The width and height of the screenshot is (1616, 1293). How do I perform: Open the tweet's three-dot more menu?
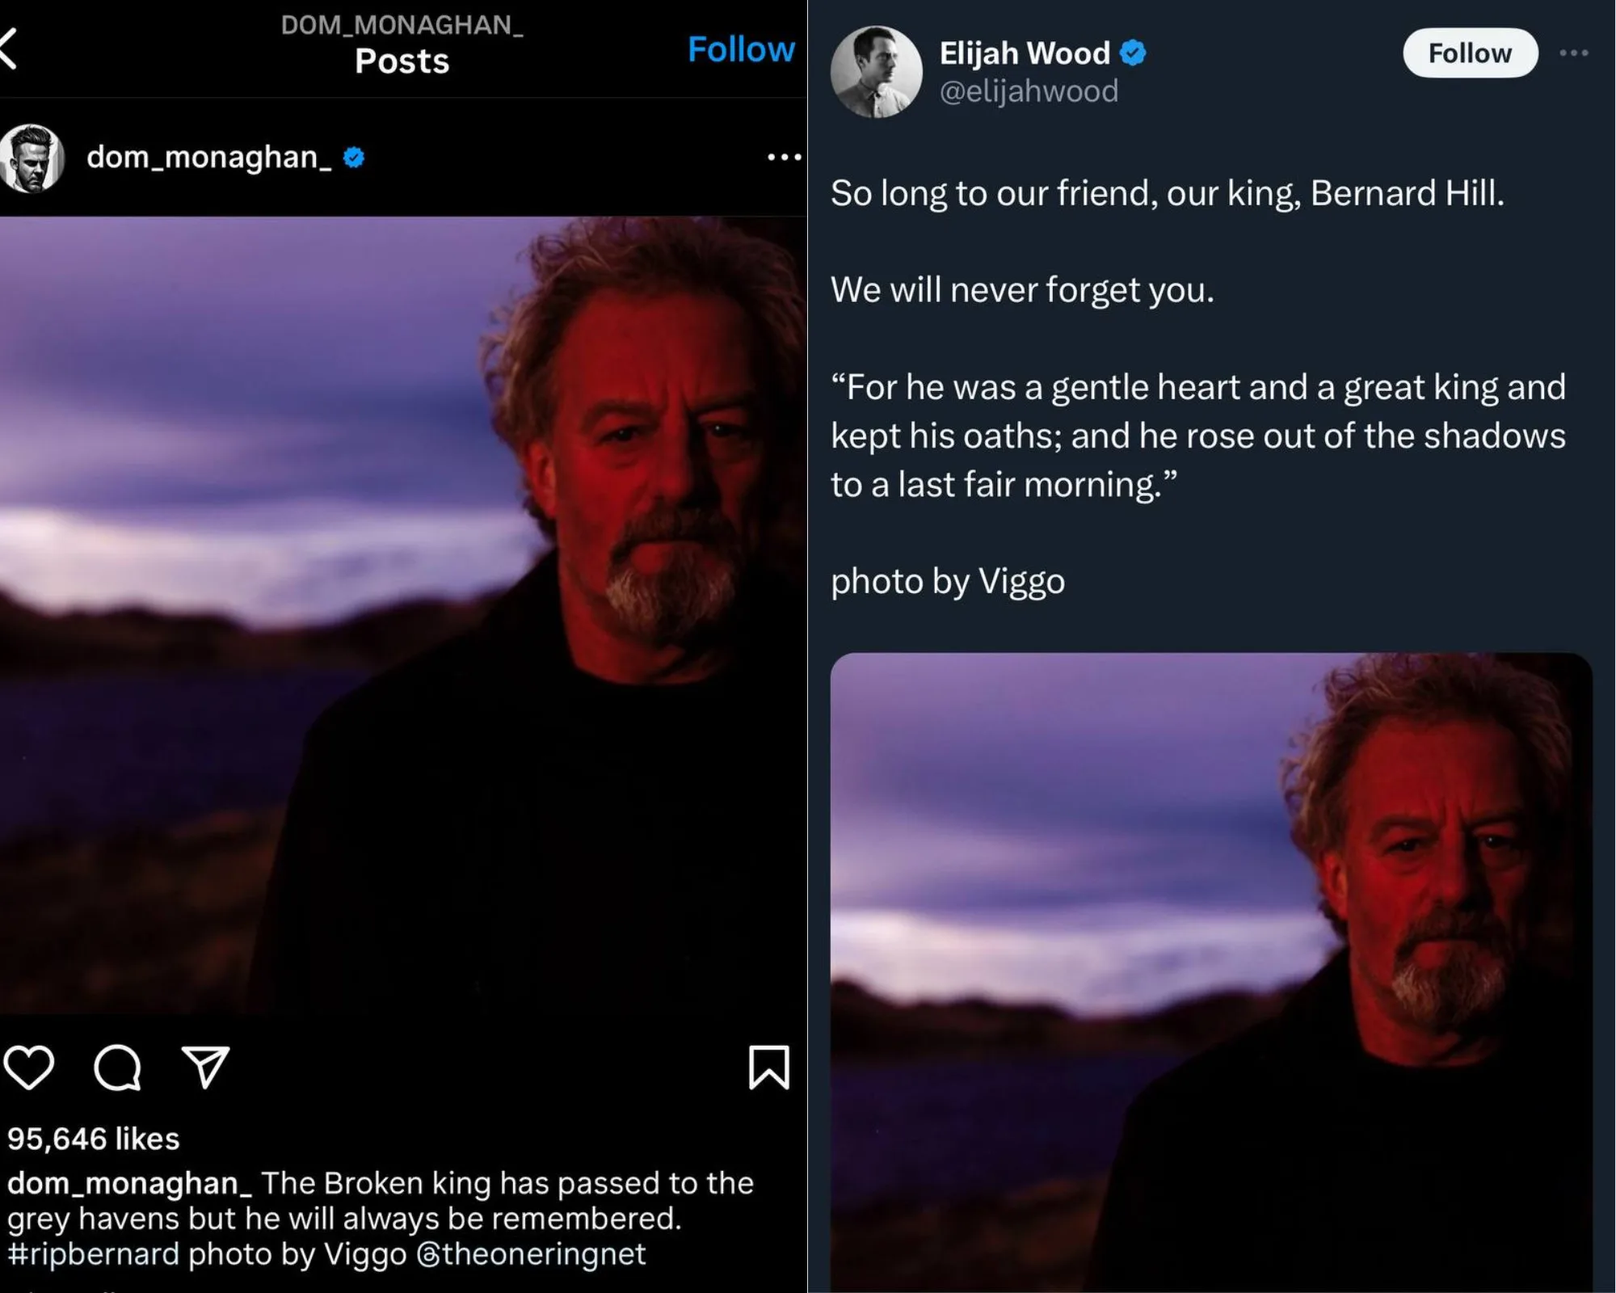point(1573,53)
